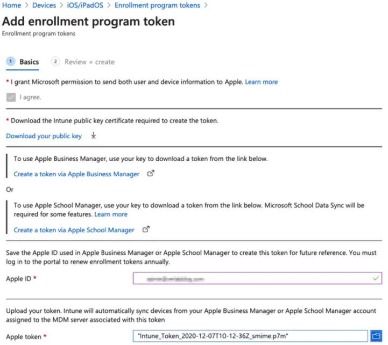Screen dimensions: 388x345
Task: Click Create a token via Apple School Manager
Action: (x=74, y=230)
